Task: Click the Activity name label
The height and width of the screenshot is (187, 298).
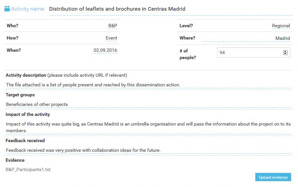Action: [28, 9]
